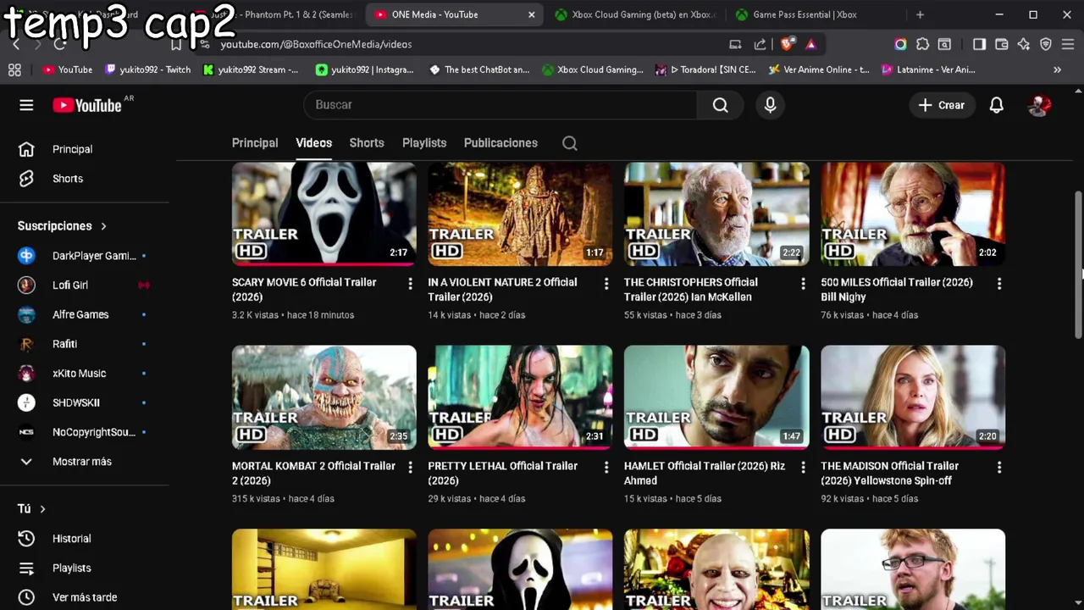Open the Playlists channel tab
1084x610 pixels.
424,143
